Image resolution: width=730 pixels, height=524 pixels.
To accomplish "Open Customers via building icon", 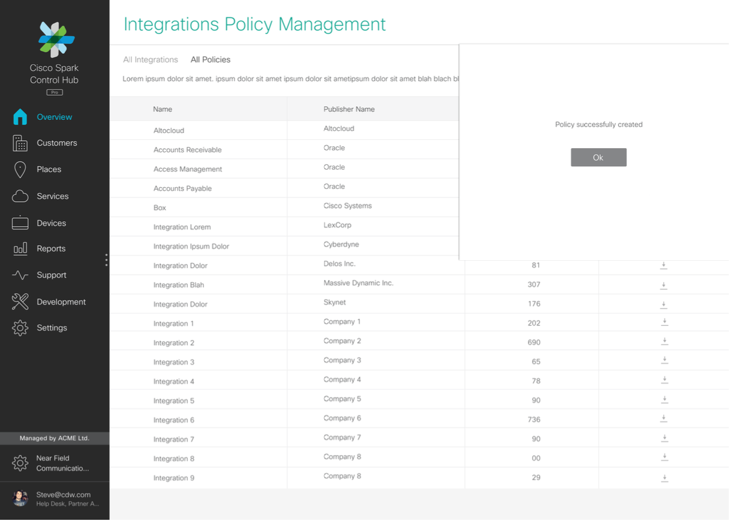I will 20,143.
